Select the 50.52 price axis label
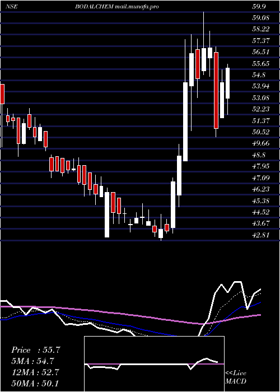The image size is (280, 392). 260,132
